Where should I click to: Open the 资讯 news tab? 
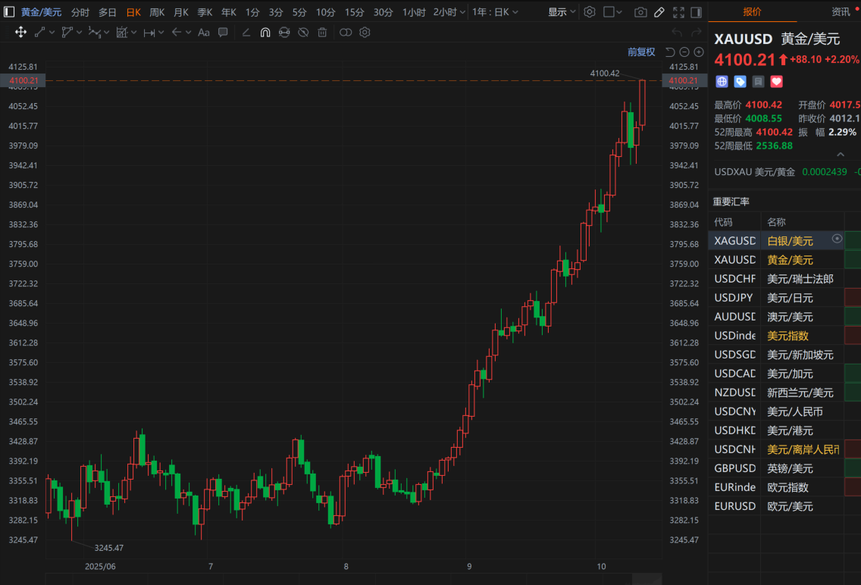pyautogui.click(x=841, y=11)
